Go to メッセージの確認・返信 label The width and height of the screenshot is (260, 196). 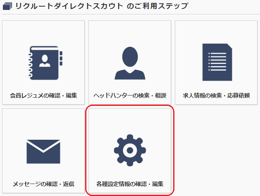[x=43, y=184]
